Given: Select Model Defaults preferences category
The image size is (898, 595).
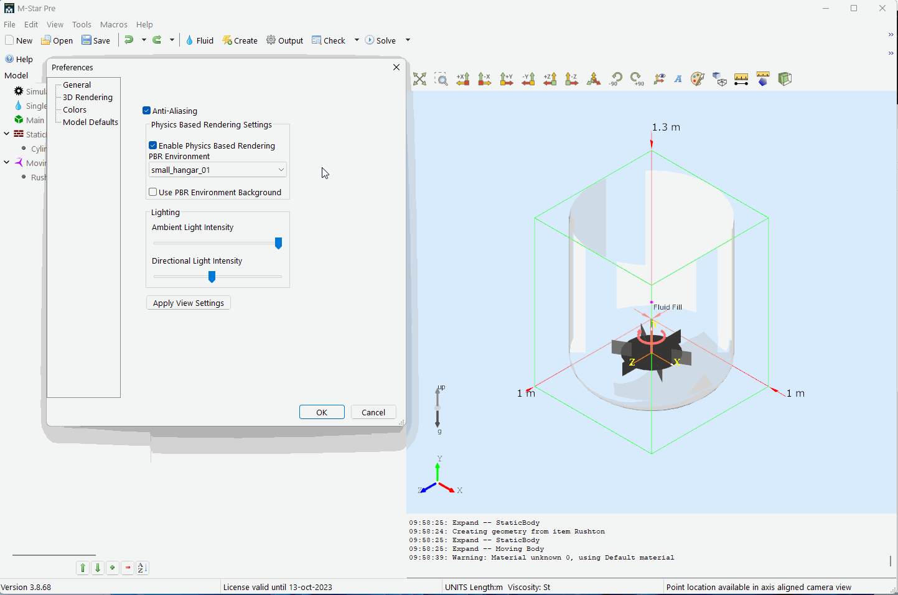Looking at the screenshot, I should point(90,122).
